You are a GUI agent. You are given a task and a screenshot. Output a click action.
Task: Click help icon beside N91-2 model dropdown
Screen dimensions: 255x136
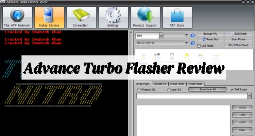point(193,43)
